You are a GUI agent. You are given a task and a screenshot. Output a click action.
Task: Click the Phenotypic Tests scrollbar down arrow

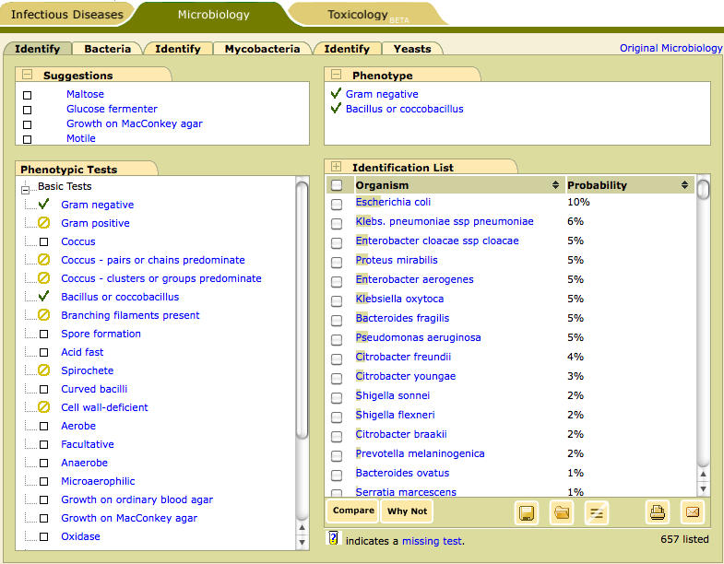click(x=302, y=540)
